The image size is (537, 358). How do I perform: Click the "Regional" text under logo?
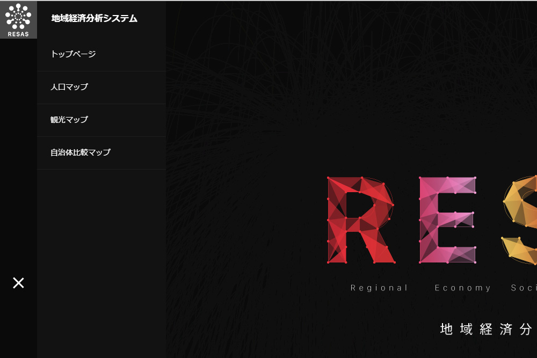click(379, 288)
